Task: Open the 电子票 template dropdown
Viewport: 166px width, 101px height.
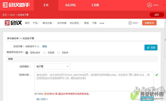Action: coord(52,67)
